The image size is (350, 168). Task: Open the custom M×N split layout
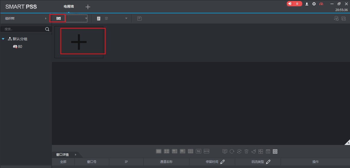tap(206, 151)
